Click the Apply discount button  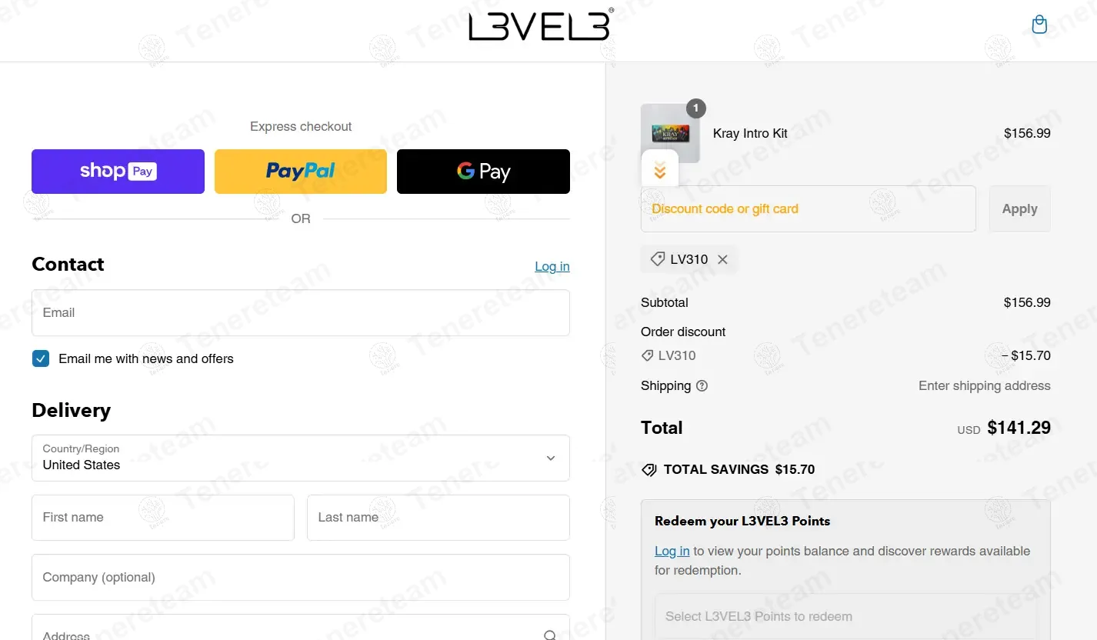pos(1019,209)
